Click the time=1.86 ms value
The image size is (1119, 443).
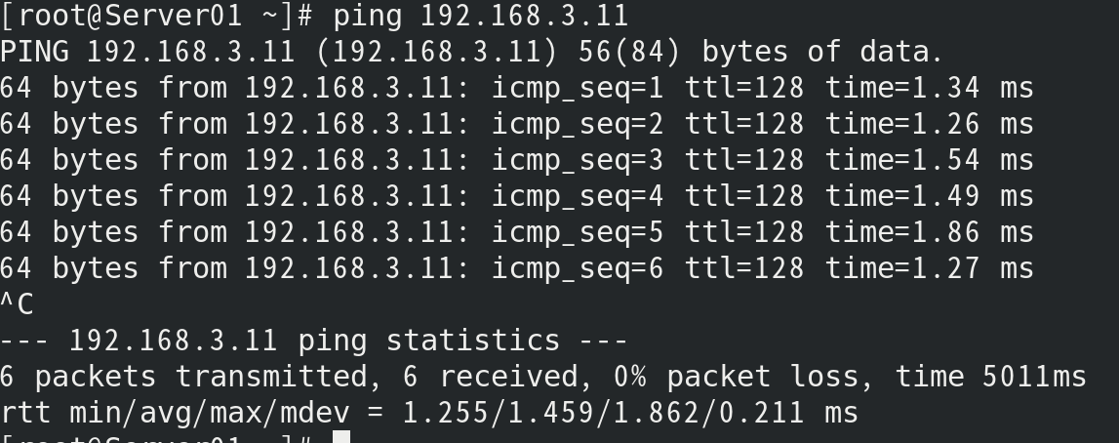(x=929, y=233)
